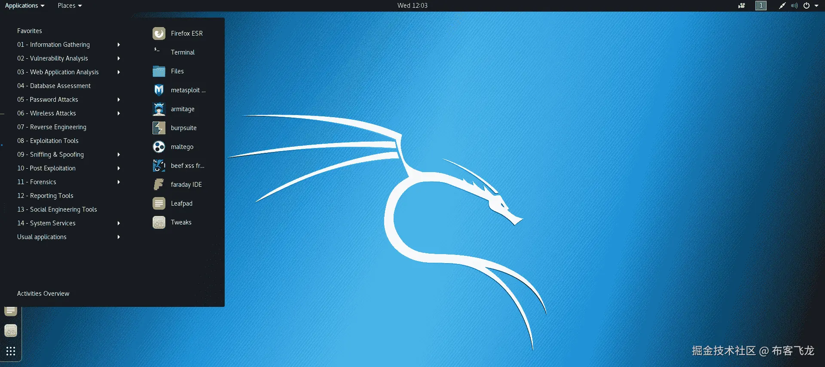Click Activities Overview

click(x=43, y=294)
